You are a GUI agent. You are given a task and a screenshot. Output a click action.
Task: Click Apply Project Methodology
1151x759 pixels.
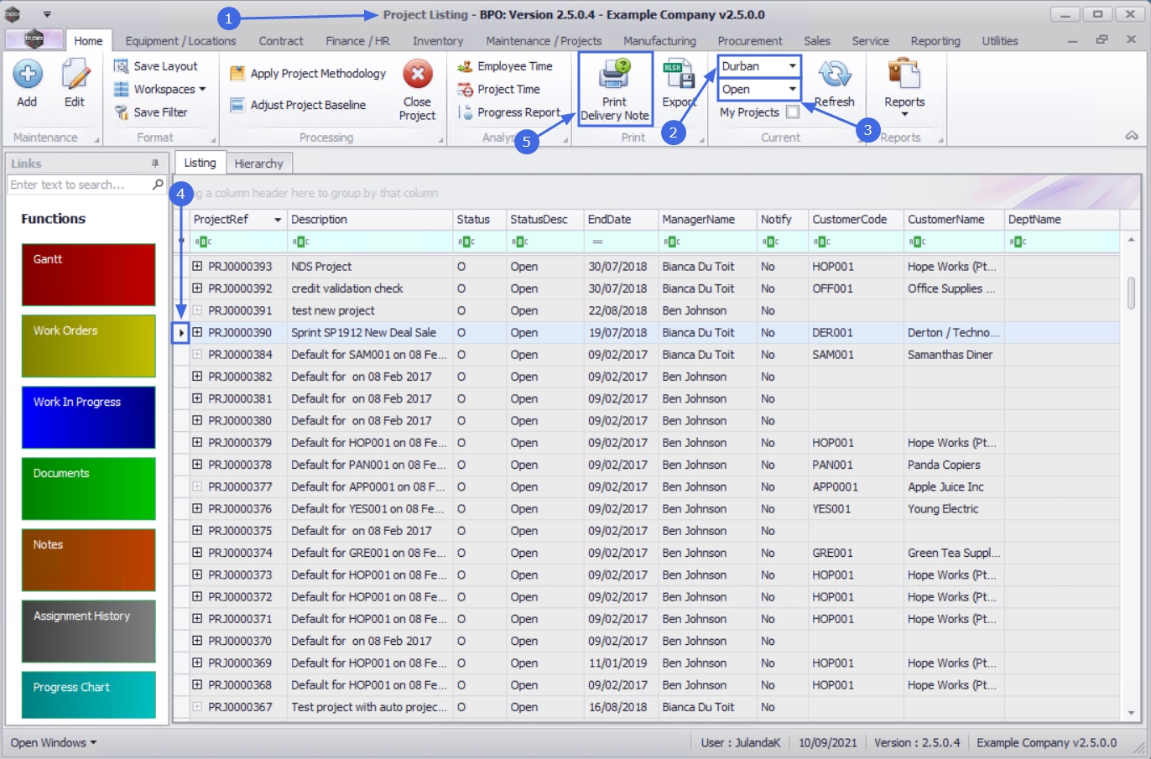317,74
